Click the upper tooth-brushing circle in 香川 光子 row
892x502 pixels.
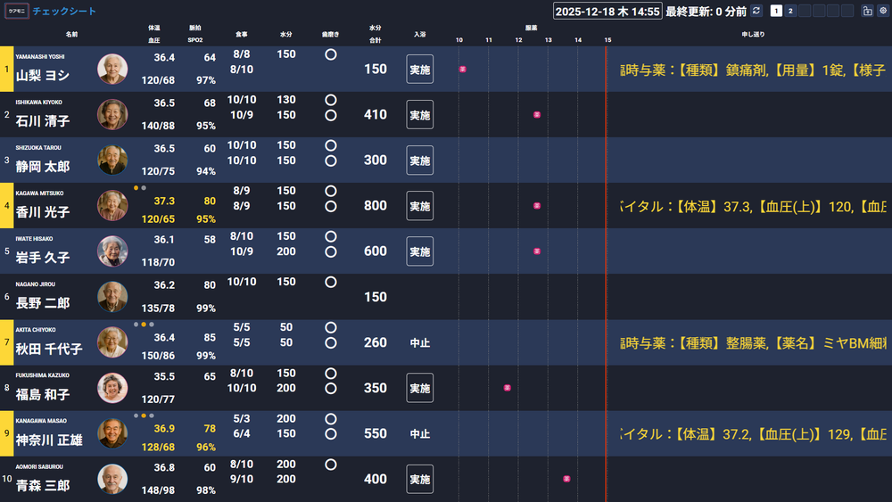pyautogui.click(x=331, y=191)
